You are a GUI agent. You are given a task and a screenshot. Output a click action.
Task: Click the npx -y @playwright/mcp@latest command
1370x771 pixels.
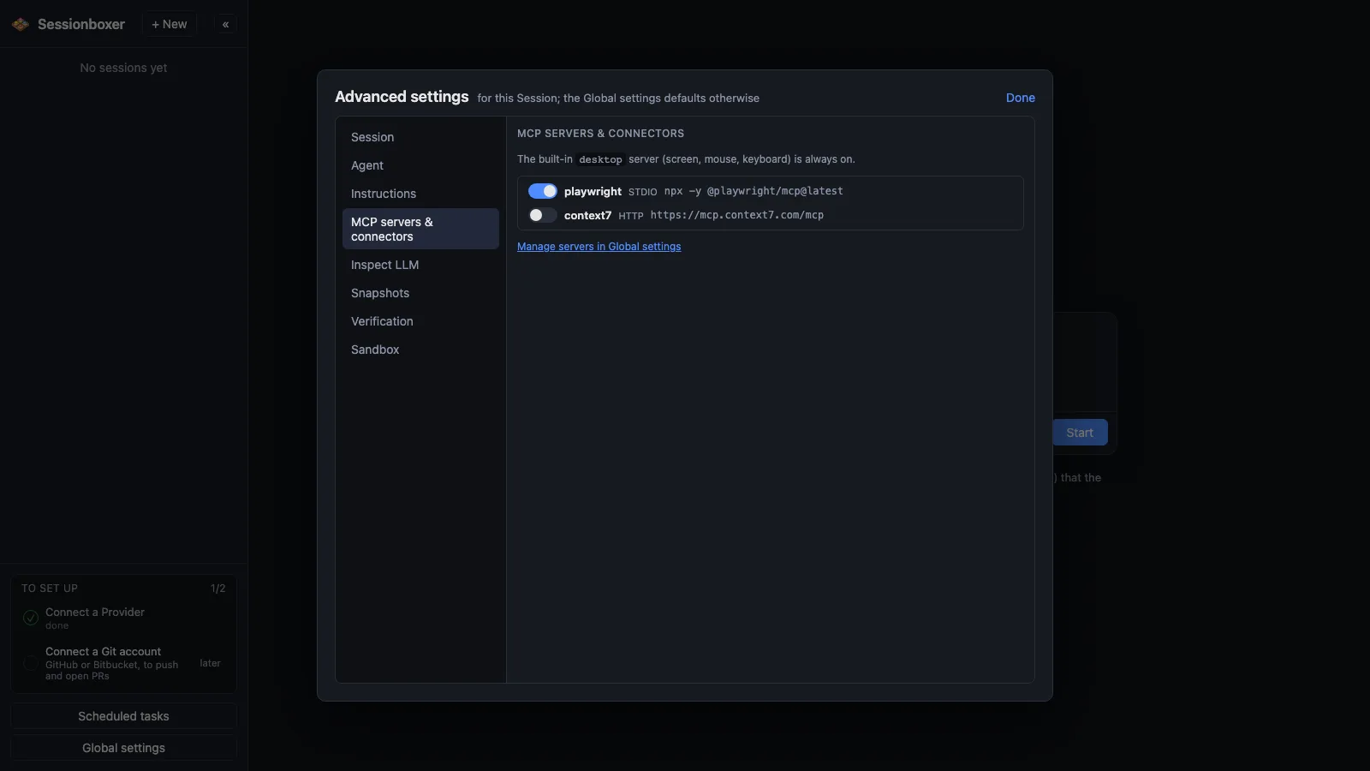[x=753, y=191]
